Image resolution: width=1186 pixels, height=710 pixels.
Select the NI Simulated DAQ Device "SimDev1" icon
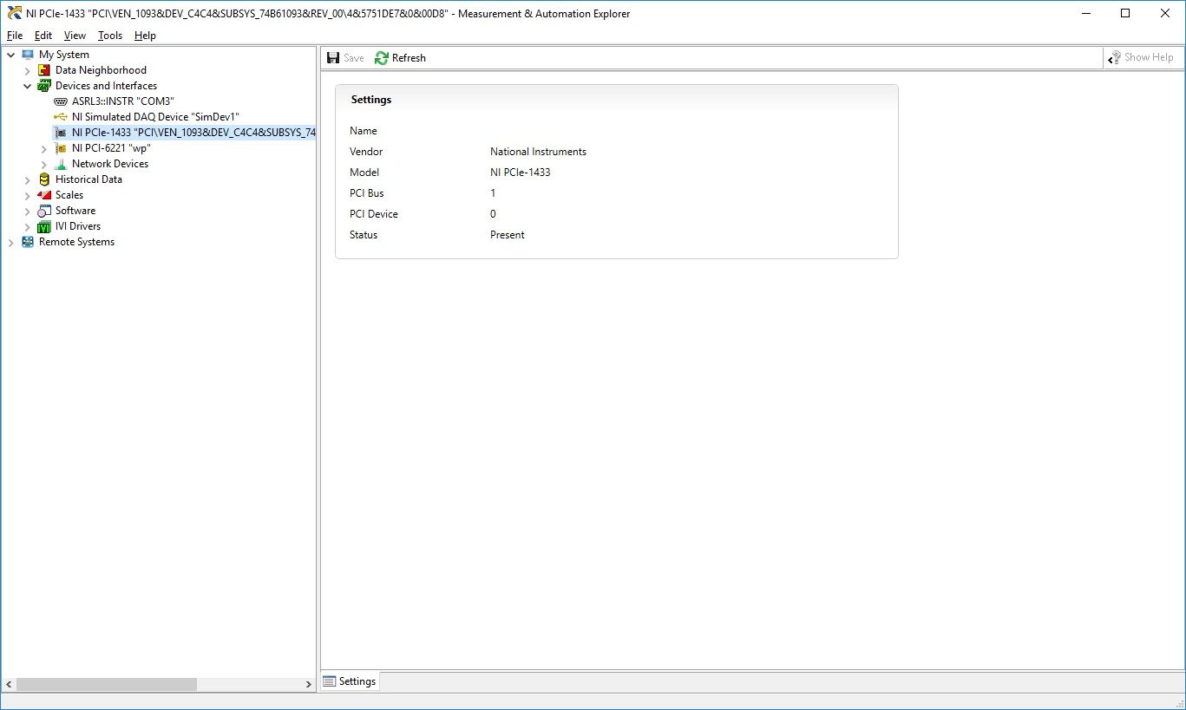(x=60, y=116)
